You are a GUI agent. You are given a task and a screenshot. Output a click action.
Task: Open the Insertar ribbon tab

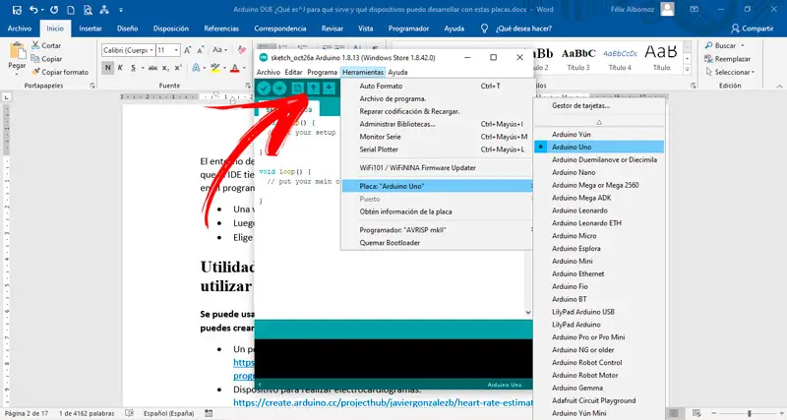(91, 29)
